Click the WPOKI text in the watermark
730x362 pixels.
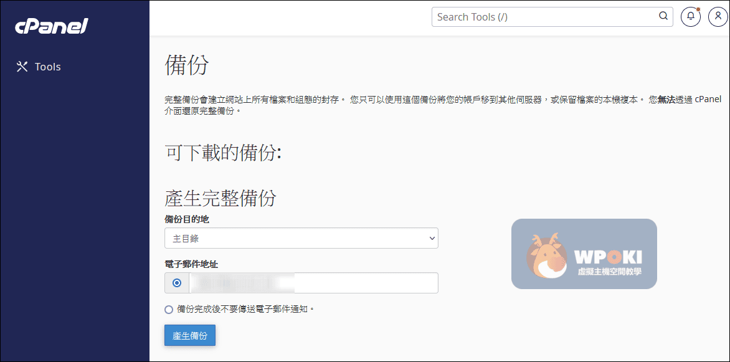pyautogui.click(x=607, y=257)
